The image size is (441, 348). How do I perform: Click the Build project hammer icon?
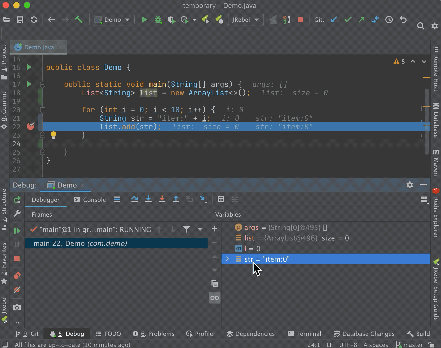click(79, 20)
